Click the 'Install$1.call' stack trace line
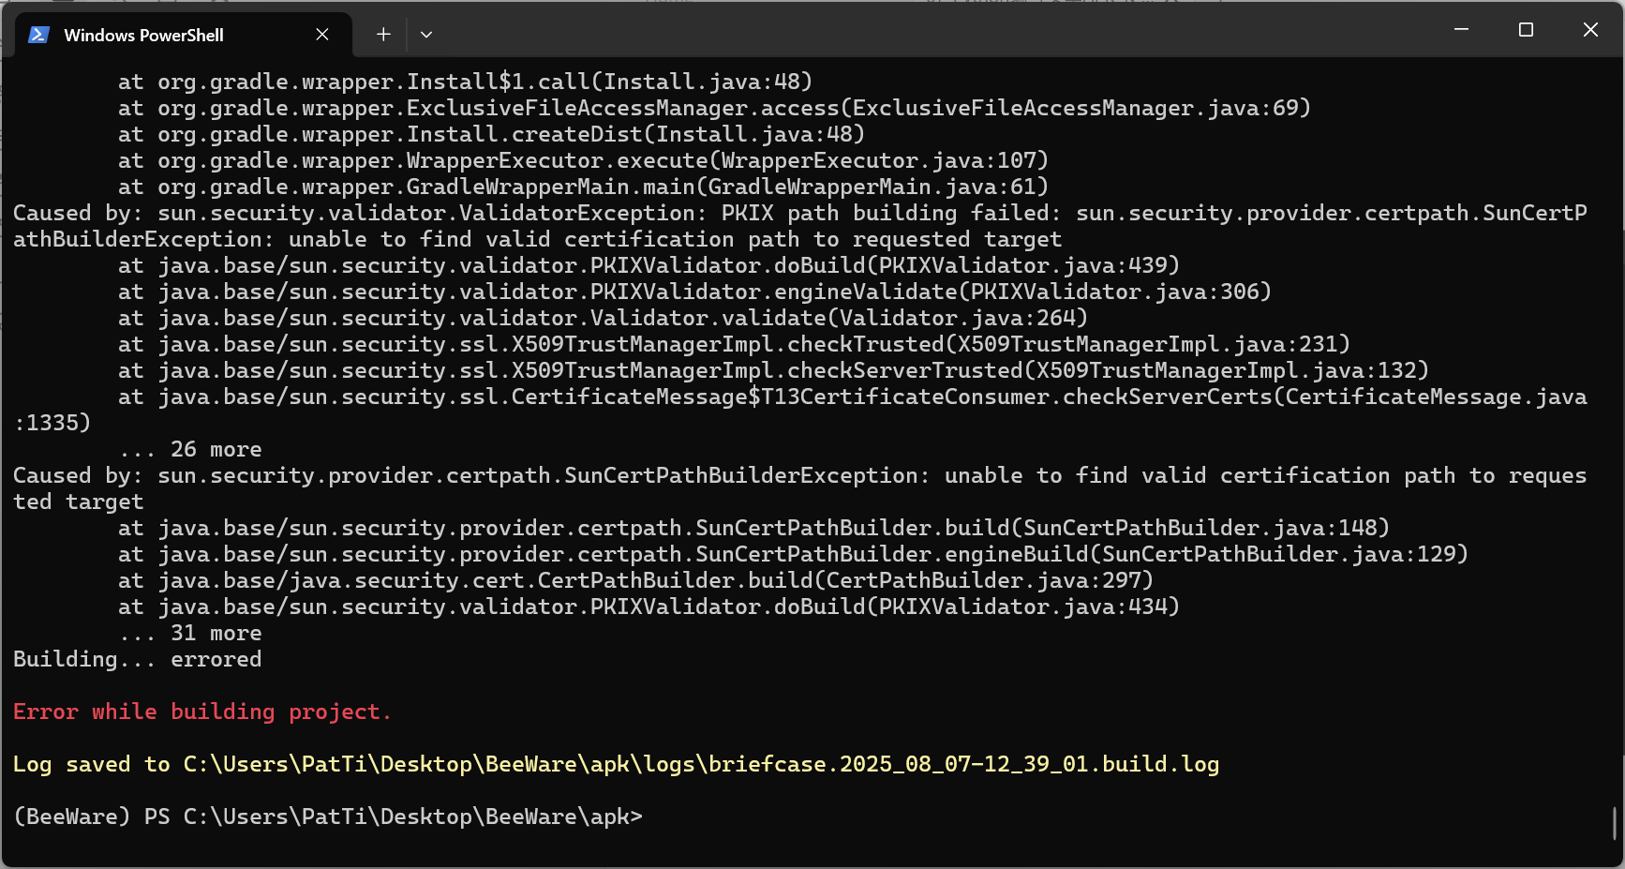 point(465,82)
